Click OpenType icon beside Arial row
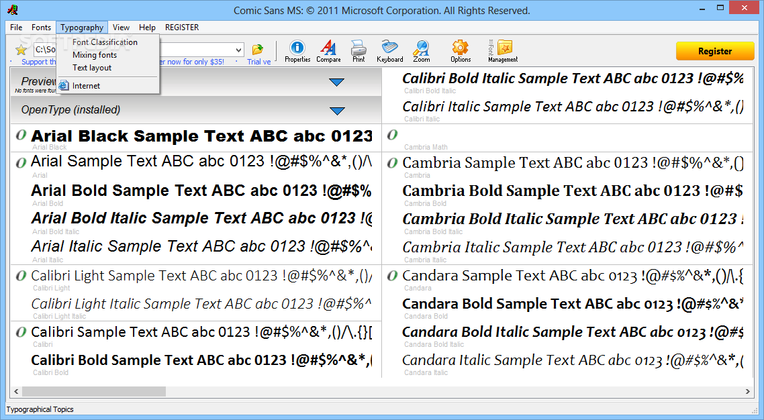 pos(20,162)
